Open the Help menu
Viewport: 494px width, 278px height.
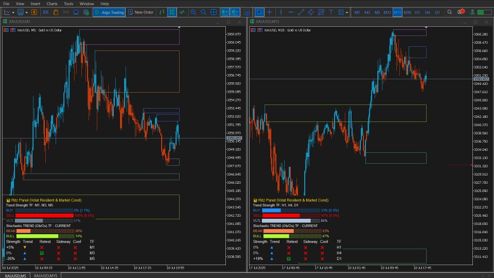click(104, 4)
